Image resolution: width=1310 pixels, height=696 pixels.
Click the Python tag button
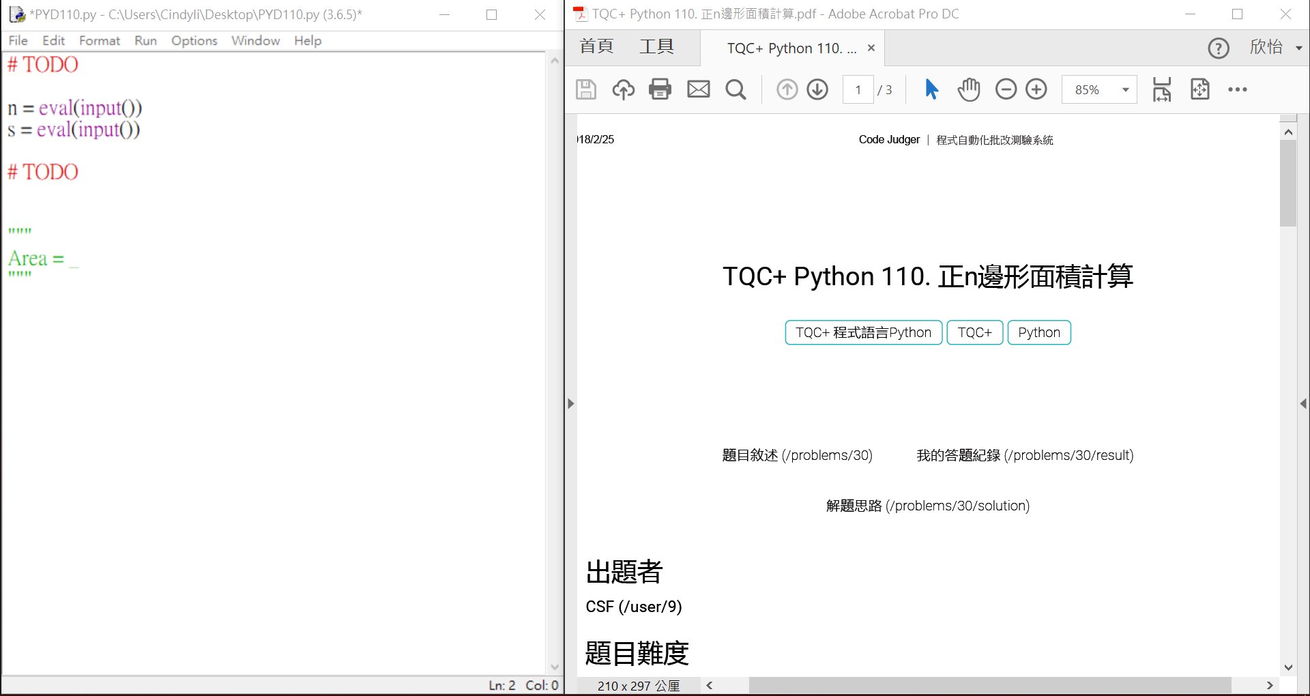pos(1039,332)
